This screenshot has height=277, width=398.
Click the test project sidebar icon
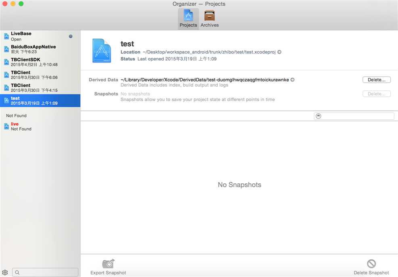tap(6, 101)
